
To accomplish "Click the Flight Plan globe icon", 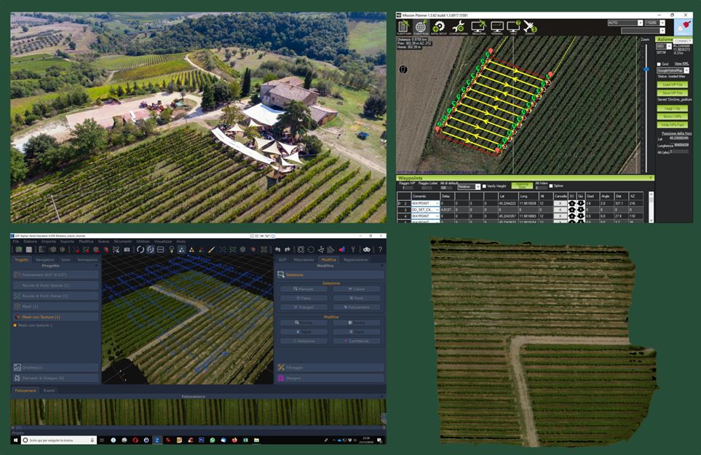I will click(x=421, y=28).
